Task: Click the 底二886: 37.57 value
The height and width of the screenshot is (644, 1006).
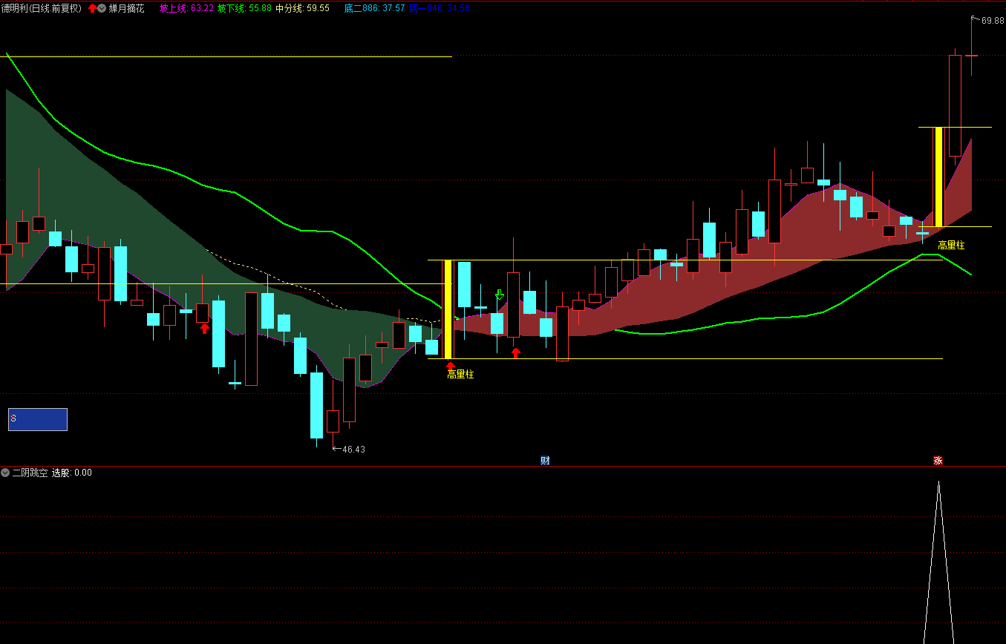Action: coord(374,8)
